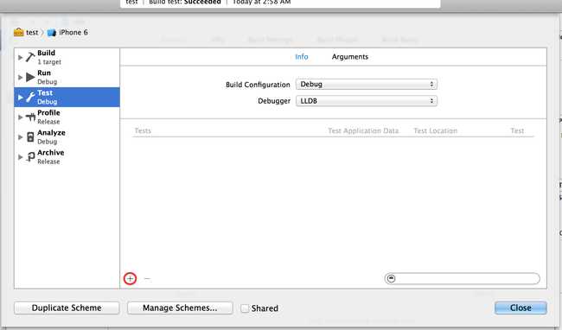Screen dimensions: 562x330
Task: Expand the Analyze action disclosure triangle
Action: tap(21, 136)
